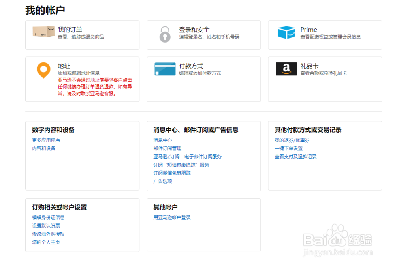
Task: Click the lock icon for 登录和安全
Action: (165, 34)
